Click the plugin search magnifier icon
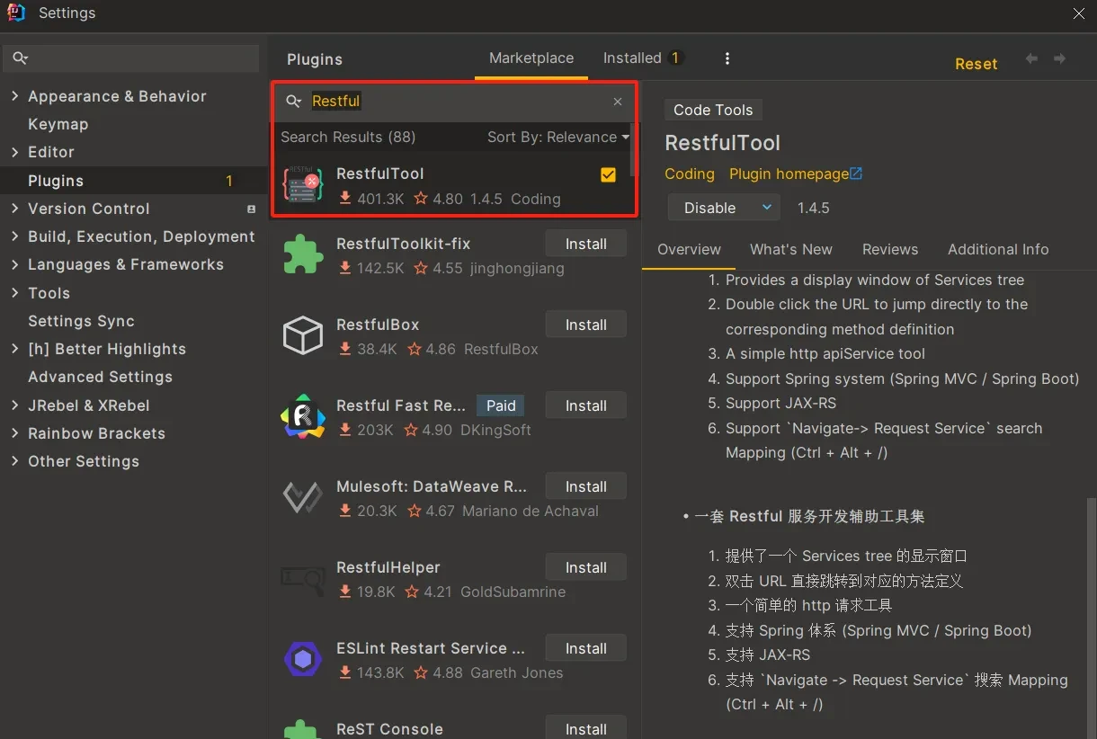Image resolution: width=1097 pixels, height=739 pixels. point(293,102)
